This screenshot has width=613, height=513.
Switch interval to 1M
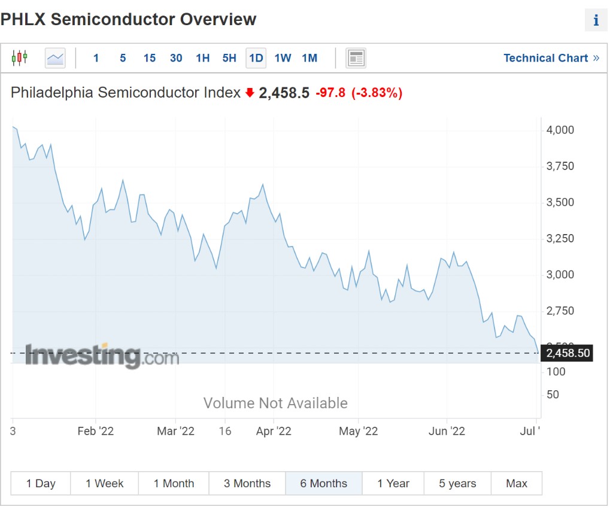click(309, 58)
